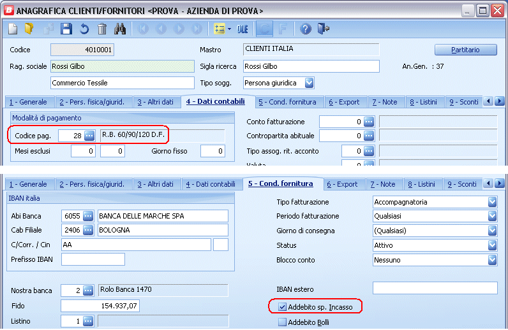The height and width of the screenshot is (330, 508).
Task: Click the Rag. sociale field 'Rossi Gilbo'
Action: click(x=122, y=66)
